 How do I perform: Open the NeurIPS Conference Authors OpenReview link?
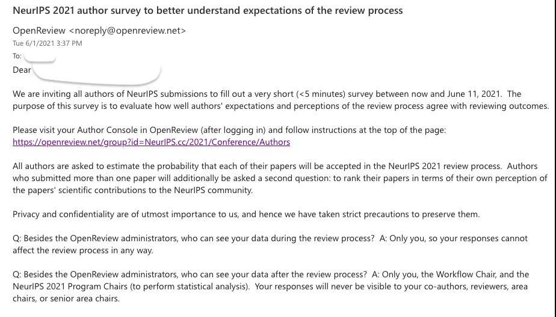coord(151,142)
